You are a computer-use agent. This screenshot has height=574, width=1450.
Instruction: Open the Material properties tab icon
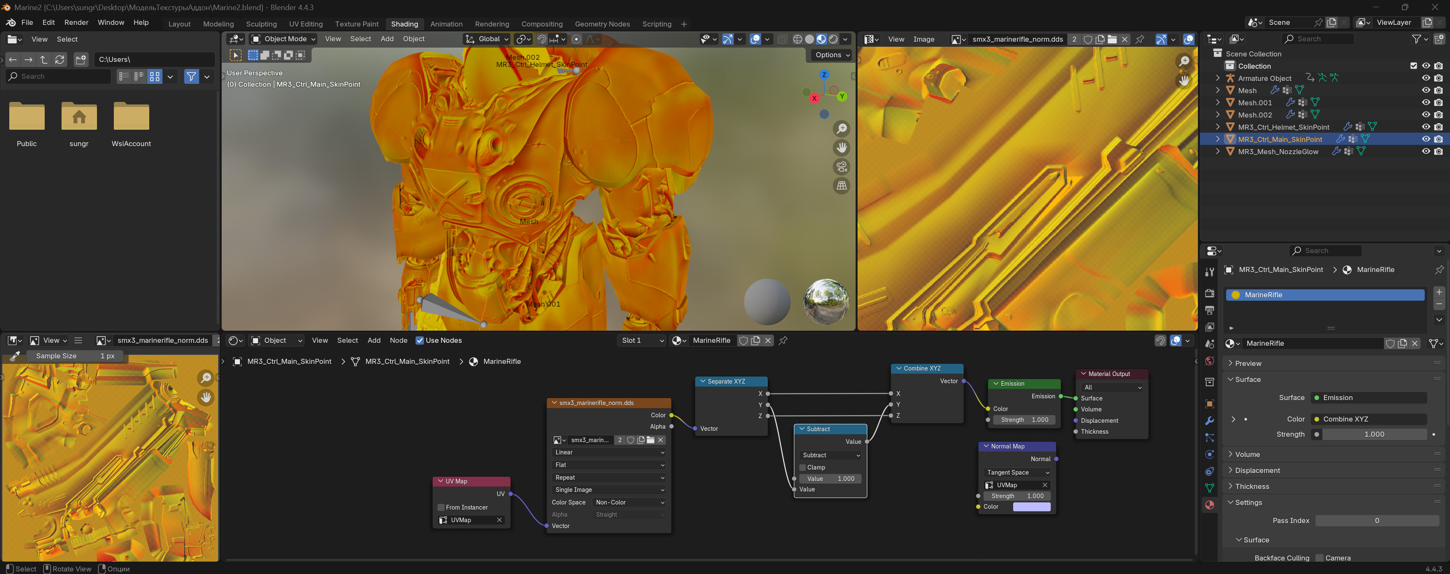1209,505
